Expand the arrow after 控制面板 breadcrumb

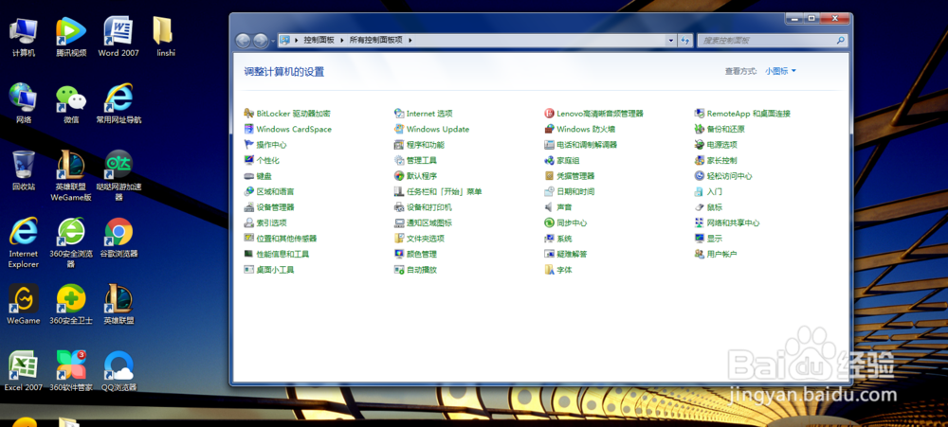(341, 41)
